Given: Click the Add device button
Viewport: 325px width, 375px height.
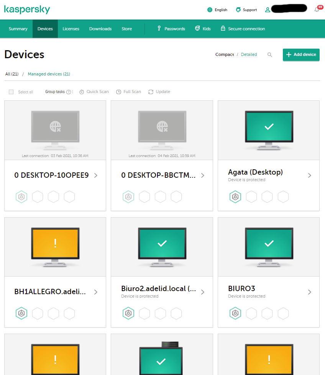Looking at the screenshot, I should coord(301,55).
